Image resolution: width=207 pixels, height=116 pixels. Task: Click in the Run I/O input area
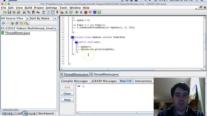[x=115, y=98]
